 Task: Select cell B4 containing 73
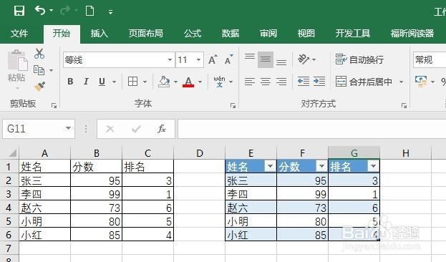(97, 208)
